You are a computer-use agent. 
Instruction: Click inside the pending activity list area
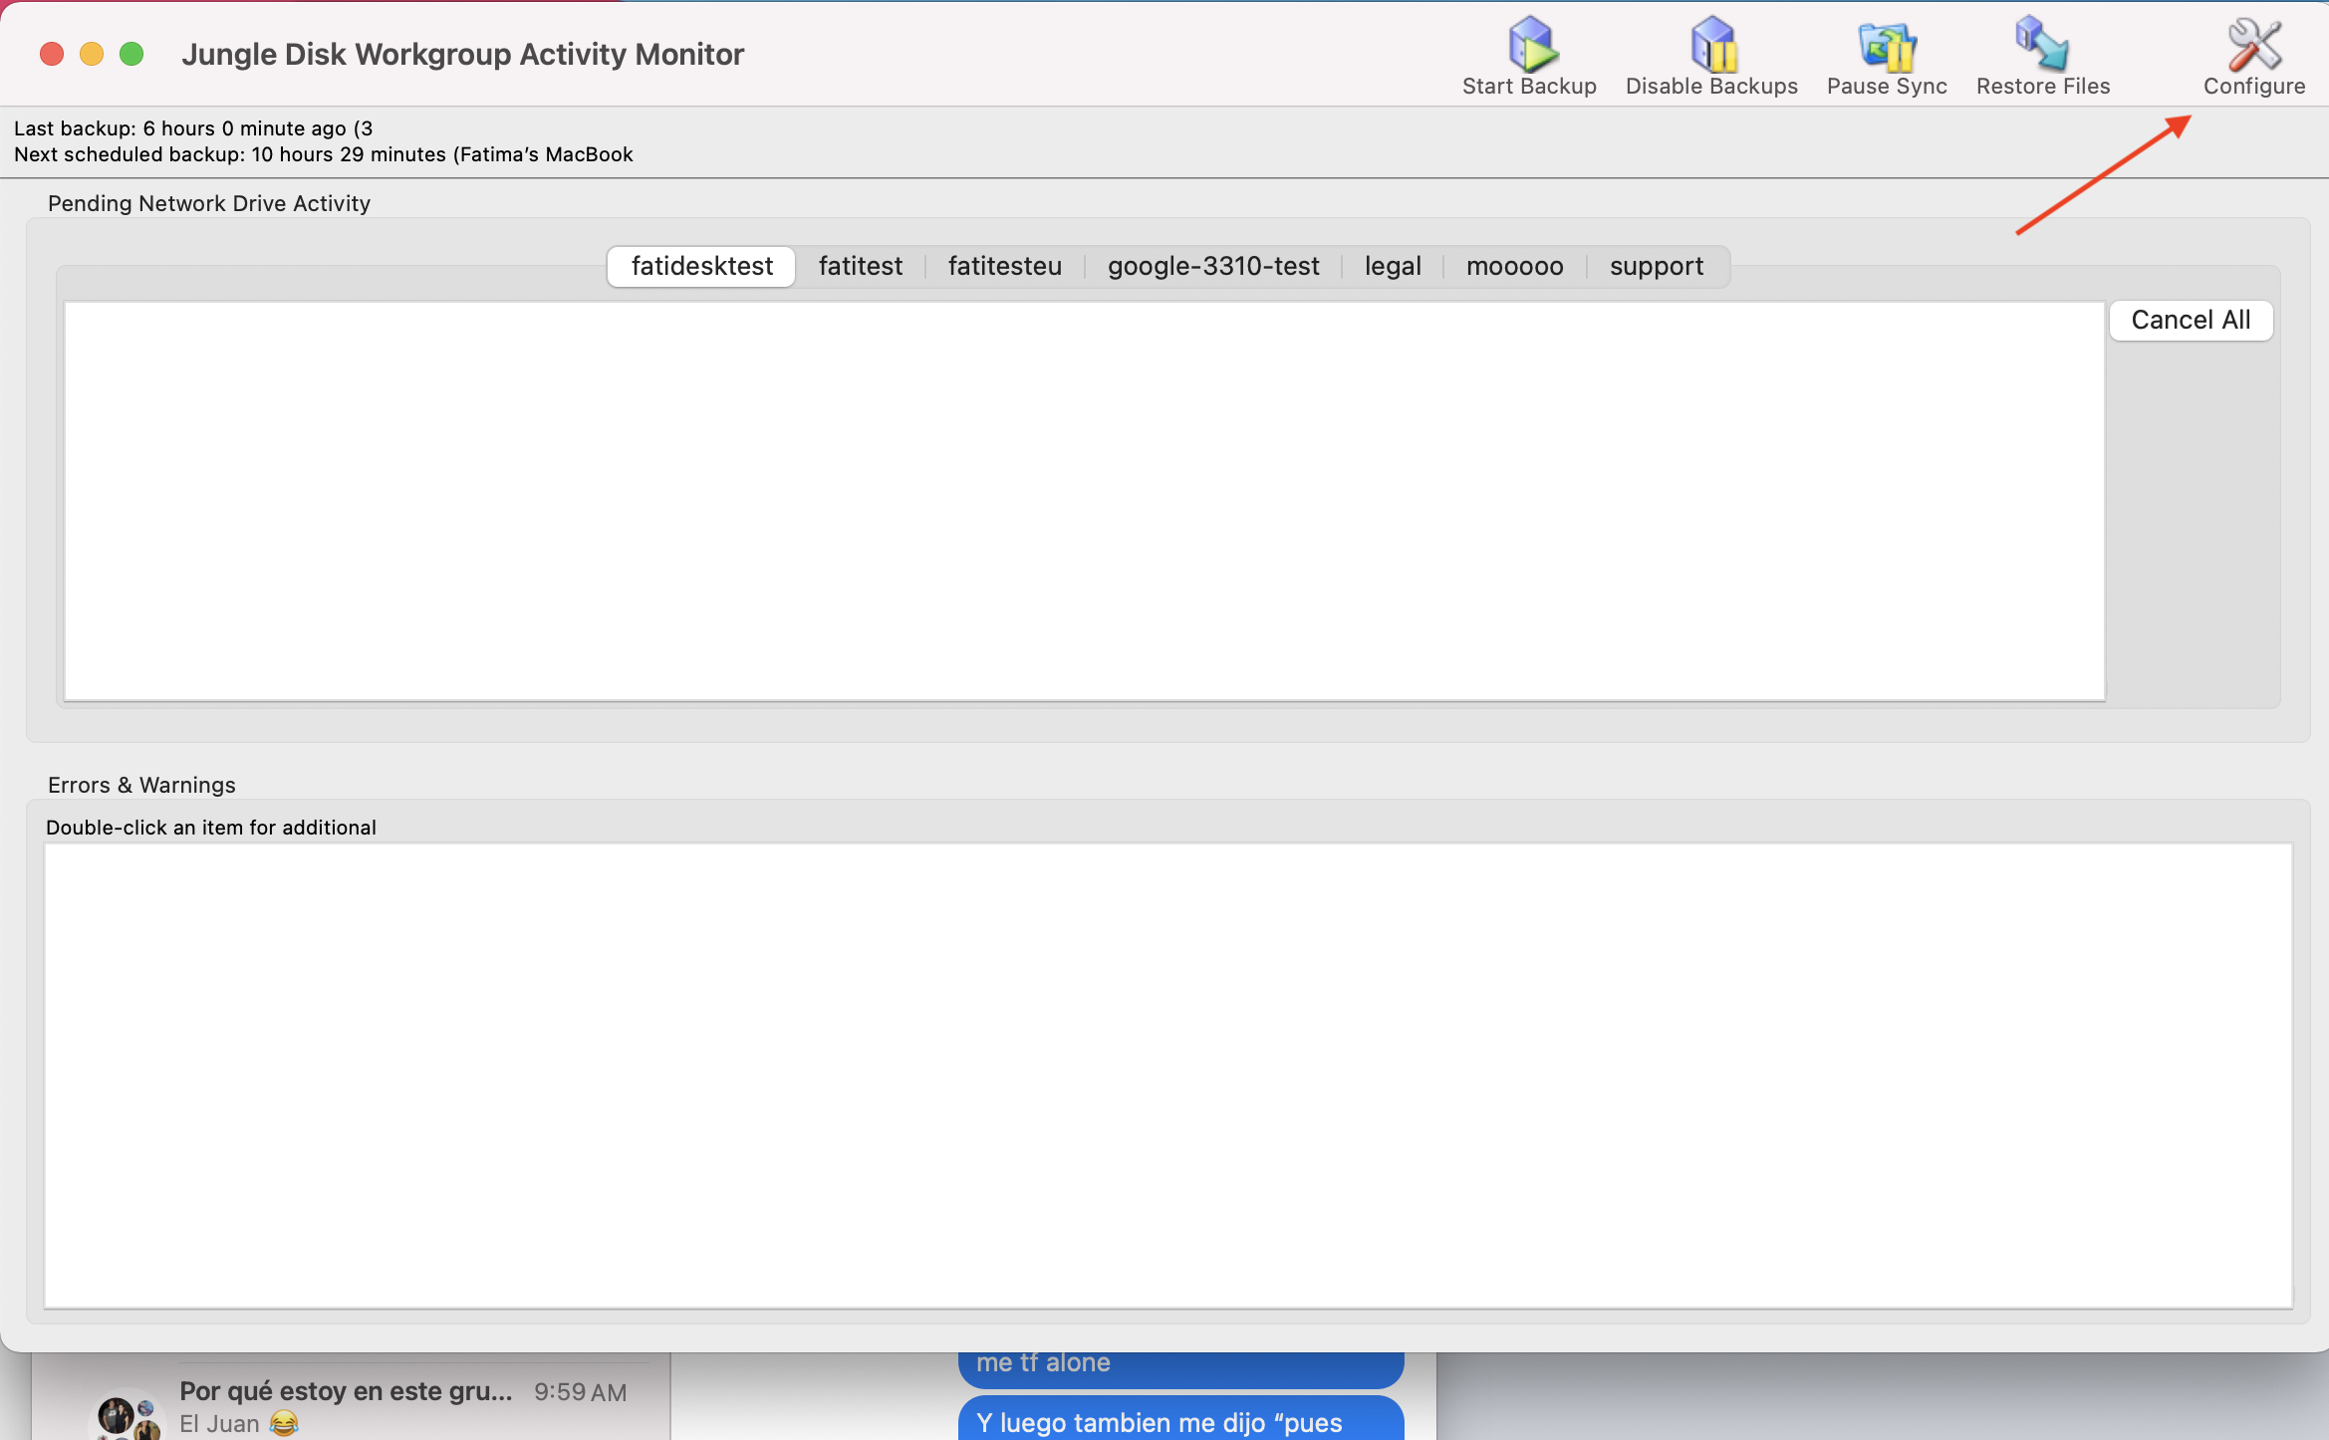[x=1086, y=498]
